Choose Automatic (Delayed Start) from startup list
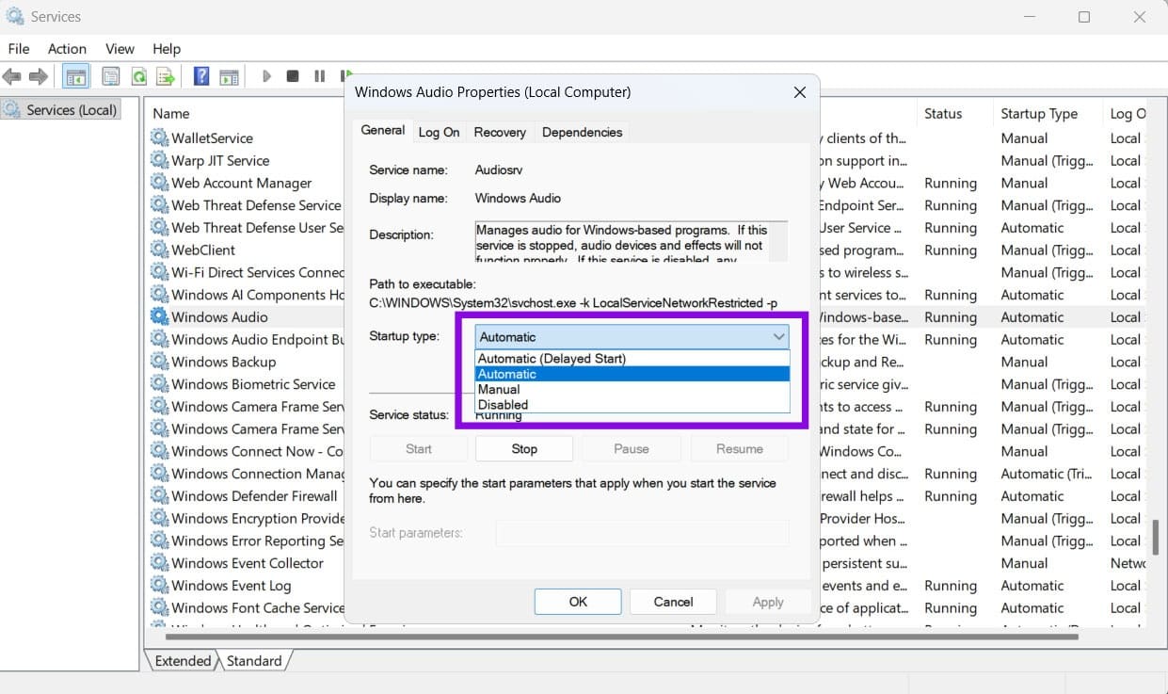 pyautogui.click(x=632, y=359)
